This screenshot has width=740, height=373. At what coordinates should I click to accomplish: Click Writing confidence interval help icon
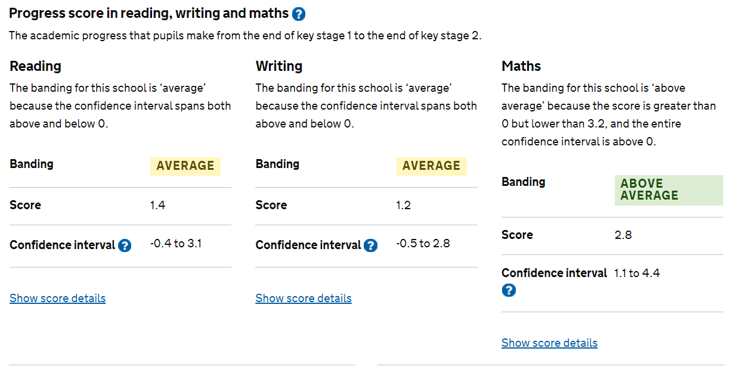[x=371, y=245]
